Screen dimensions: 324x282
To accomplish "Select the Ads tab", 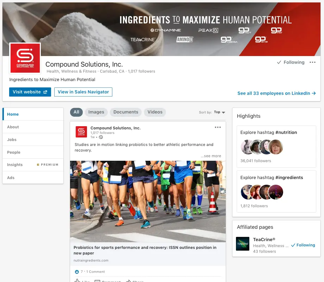I will (33, 178).
